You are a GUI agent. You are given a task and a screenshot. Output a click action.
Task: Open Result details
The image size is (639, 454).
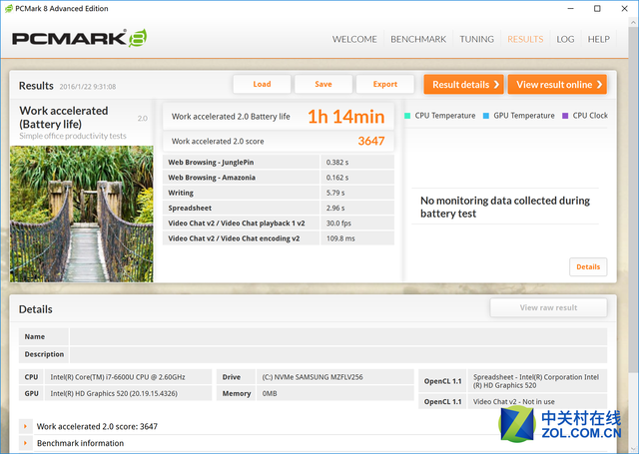tap(463, 84)
